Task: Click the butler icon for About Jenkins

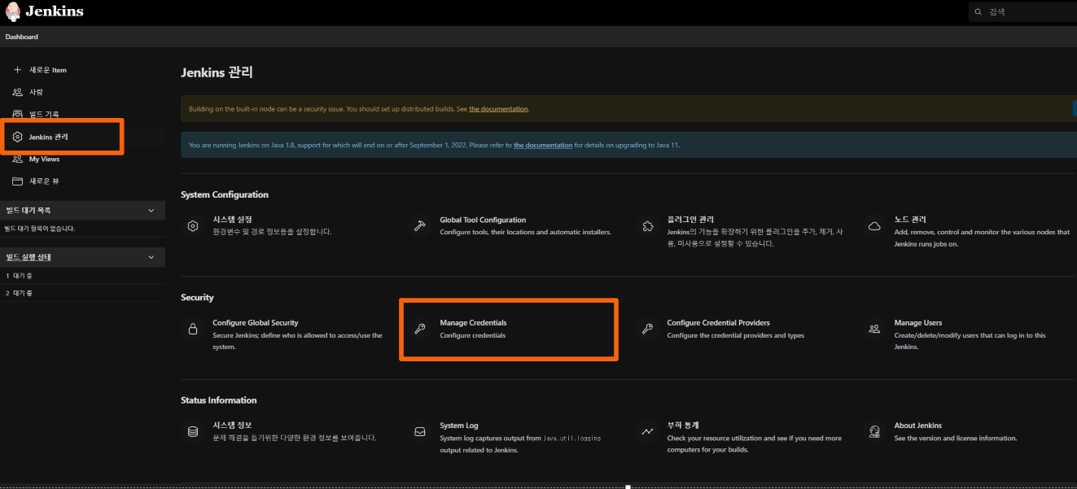Action: [874, 432]
